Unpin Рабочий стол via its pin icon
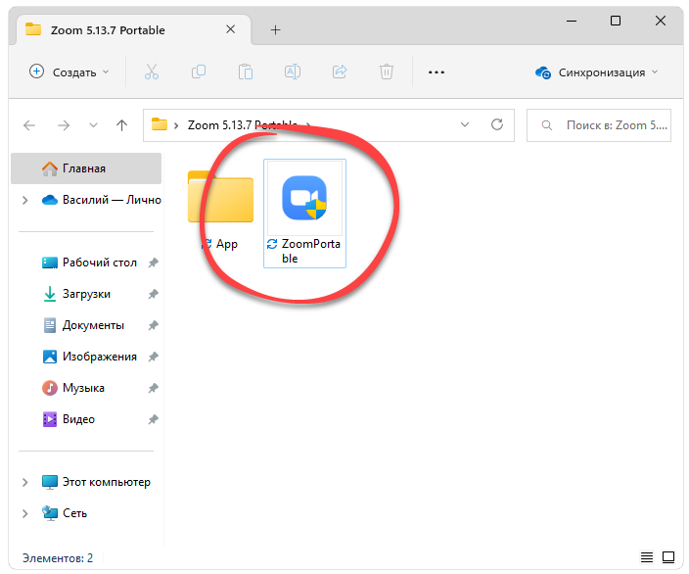Viewport: 689px width, 574px height. [x=153, y=263]
